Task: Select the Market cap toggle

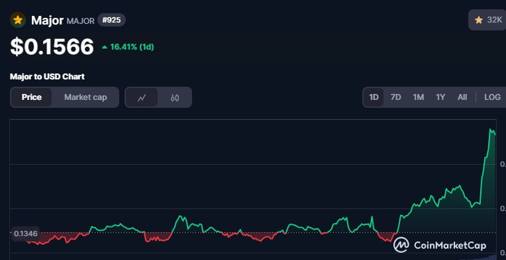Action: 85,97
